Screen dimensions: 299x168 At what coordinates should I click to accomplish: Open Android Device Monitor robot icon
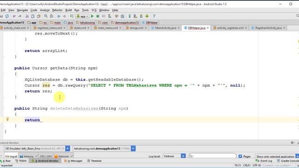(147, 16)
